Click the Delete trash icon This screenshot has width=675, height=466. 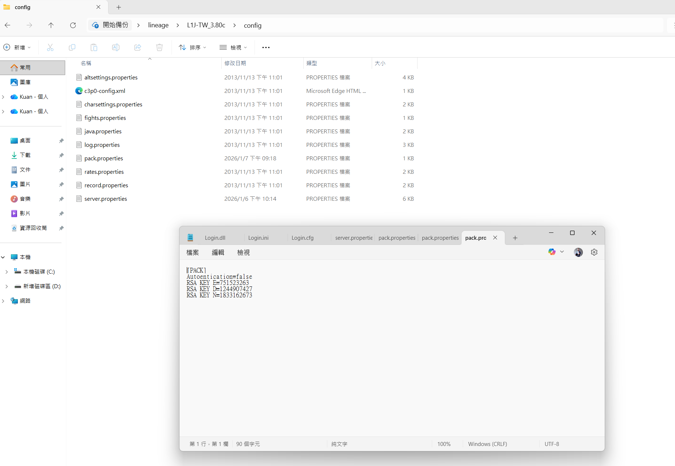click(159, 47)
